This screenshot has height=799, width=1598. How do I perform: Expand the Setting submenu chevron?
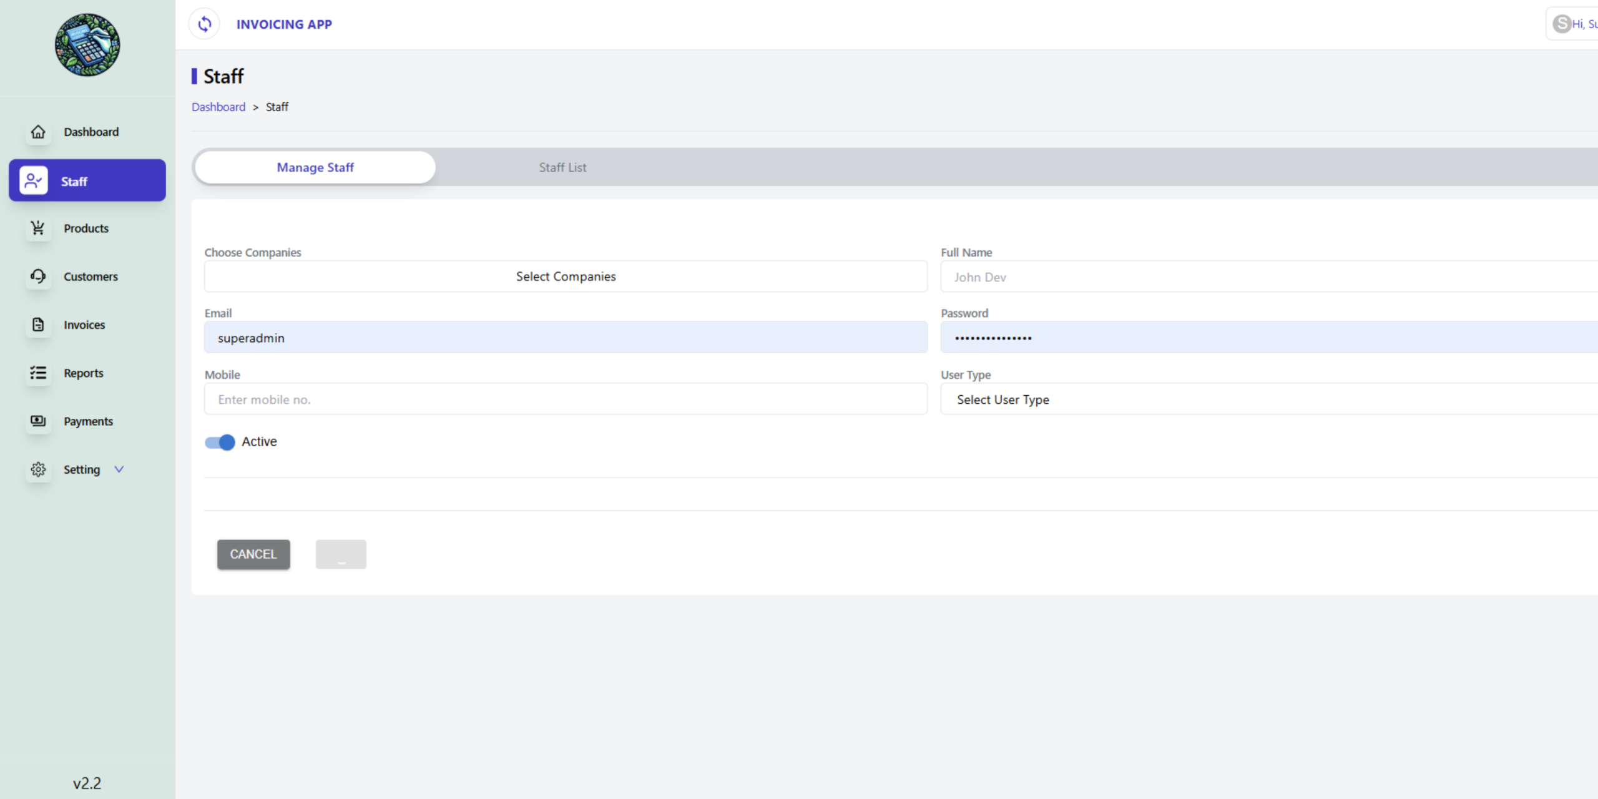(119, 469)
